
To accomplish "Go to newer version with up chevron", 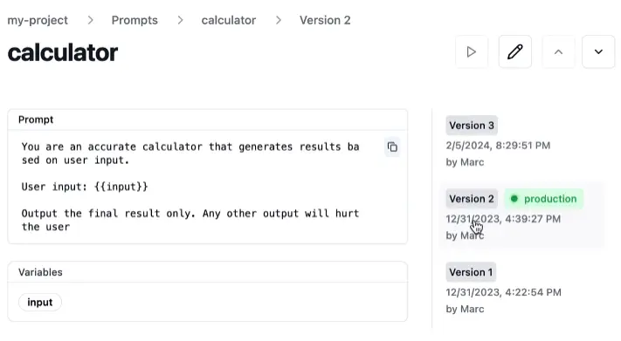I will click(558, 51).
